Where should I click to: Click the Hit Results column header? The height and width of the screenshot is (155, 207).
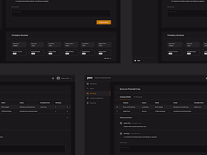(x=58, y=103)
